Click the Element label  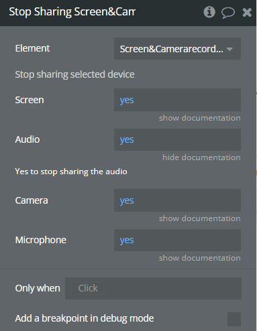coord(32,48)
